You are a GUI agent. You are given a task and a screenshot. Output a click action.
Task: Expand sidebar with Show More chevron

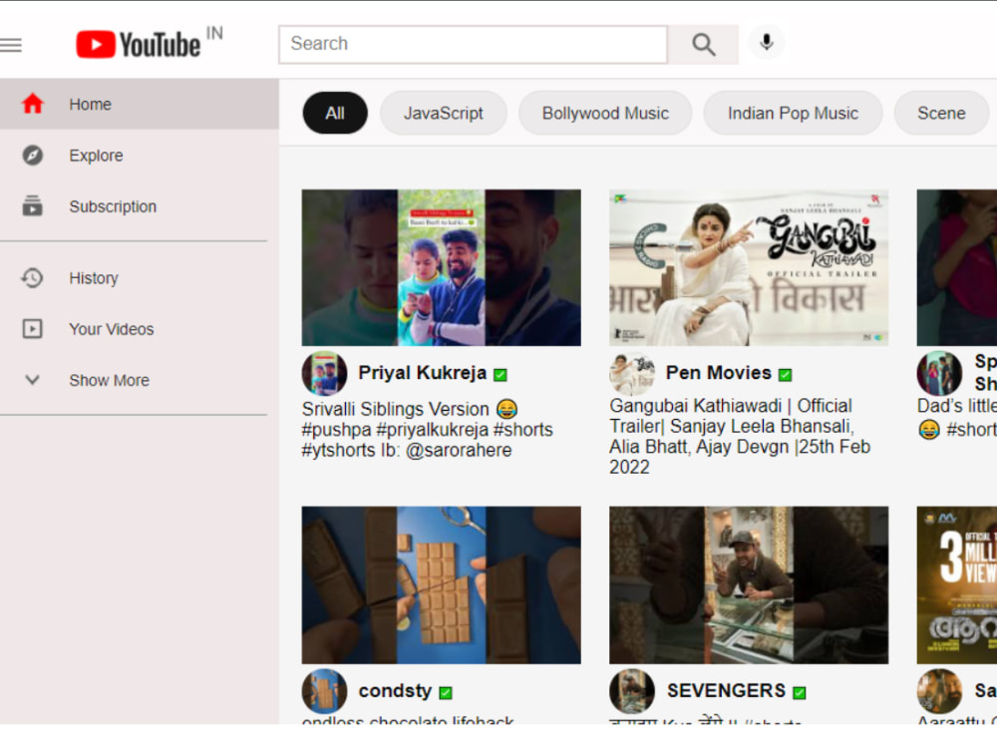click(33, 380)
